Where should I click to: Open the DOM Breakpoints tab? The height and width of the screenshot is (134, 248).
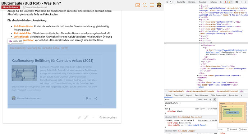(219, 95)
